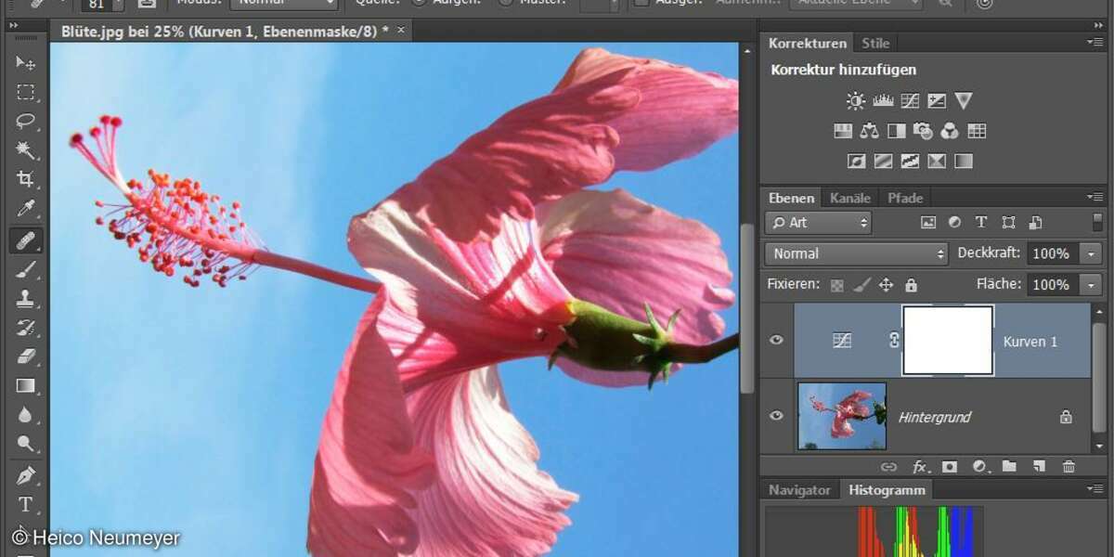Click the delete layer trash icon

(x=1069, y=467)
